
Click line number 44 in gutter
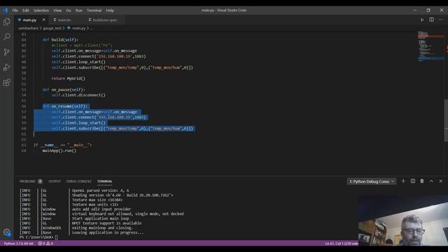(x=24, y=40)
